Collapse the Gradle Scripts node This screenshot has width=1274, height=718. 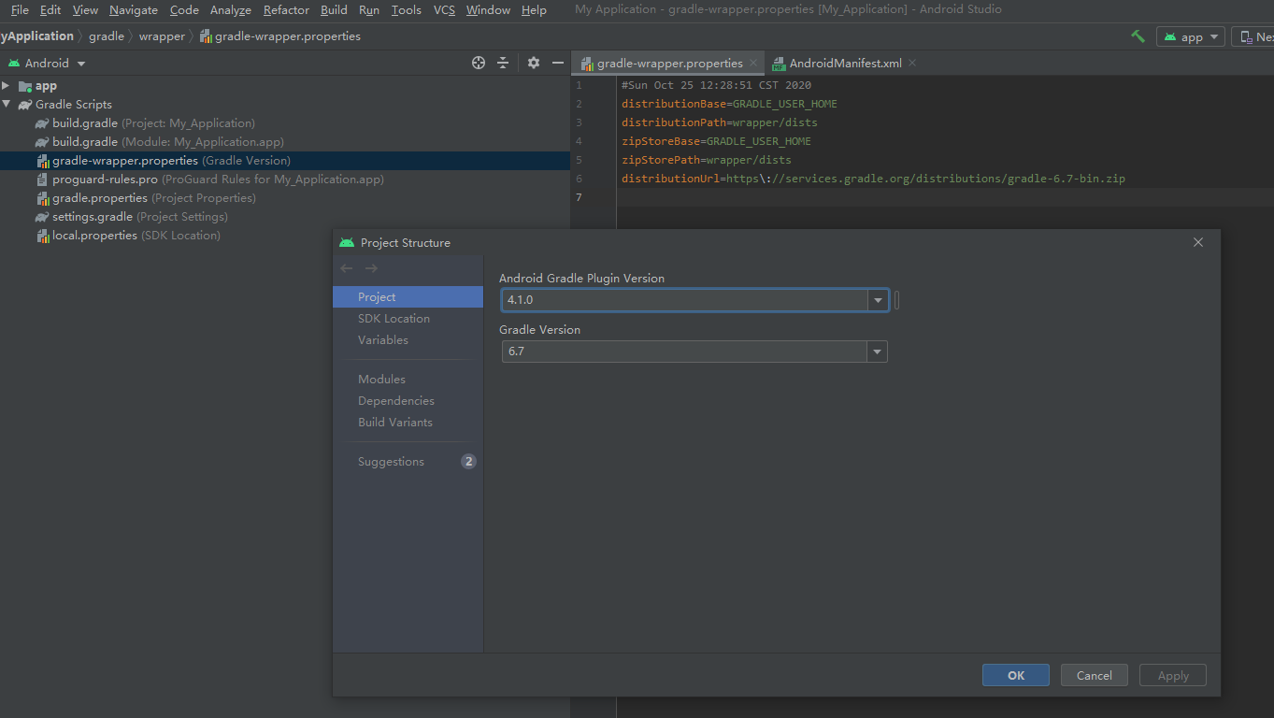[x=6, y=104]
